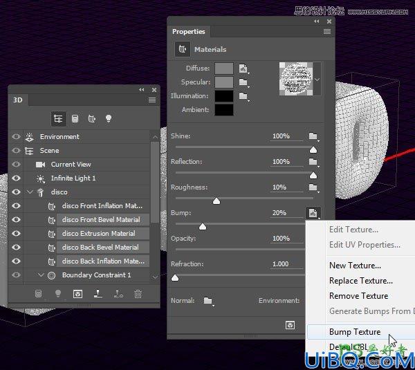Click the Bump texture menu icon
415x370 pixels.
tap(313, 213)
